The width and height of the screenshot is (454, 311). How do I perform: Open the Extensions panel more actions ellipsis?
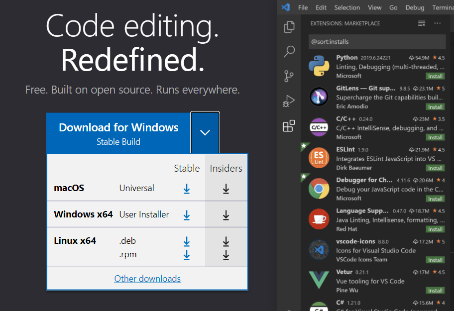[x=438, y=23]
